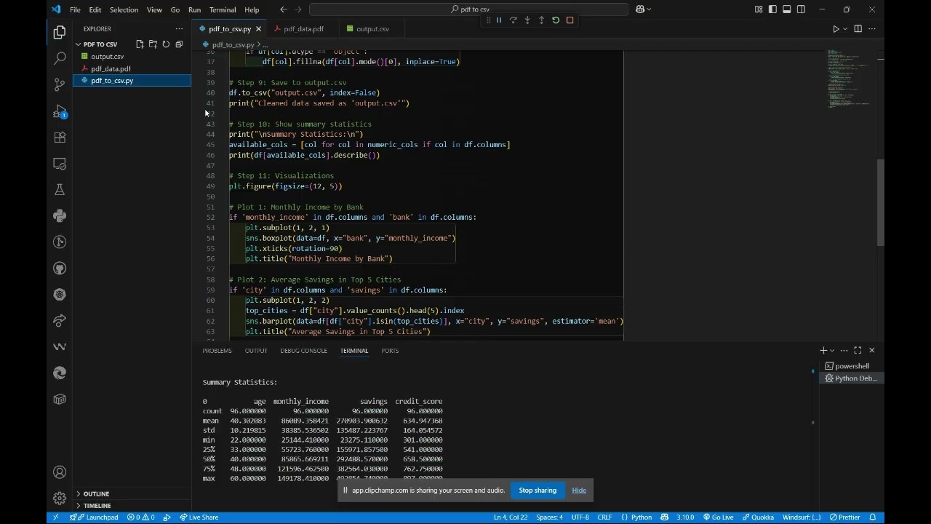Refresh the Explorer file list
Viewport: 931px width, 524px height.
(166, 44)
